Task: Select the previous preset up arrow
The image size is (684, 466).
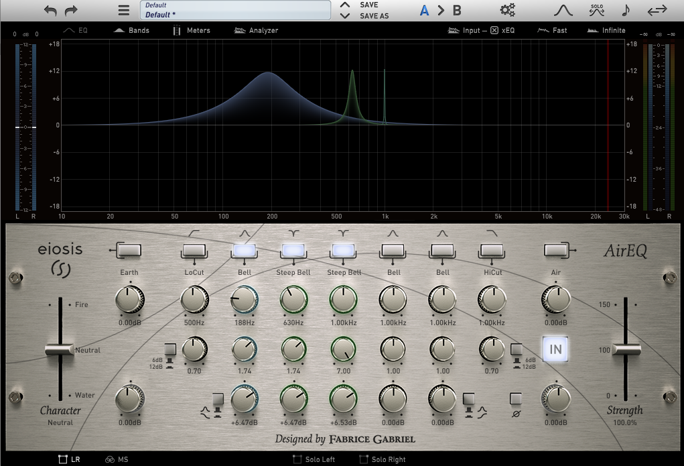Action: click(x=345, y=5)
